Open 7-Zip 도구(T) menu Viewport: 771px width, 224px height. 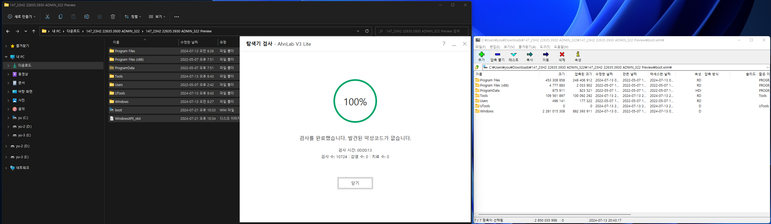545,47
